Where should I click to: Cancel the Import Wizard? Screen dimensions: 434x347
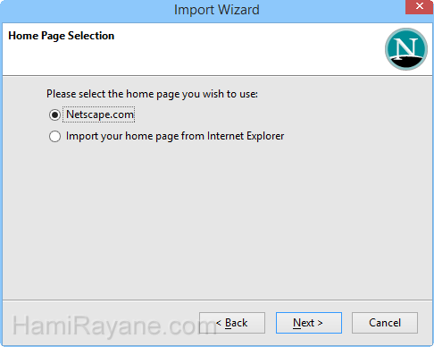pos(385,323)
